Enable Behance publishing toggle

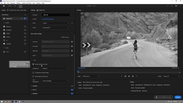(25, 27)
